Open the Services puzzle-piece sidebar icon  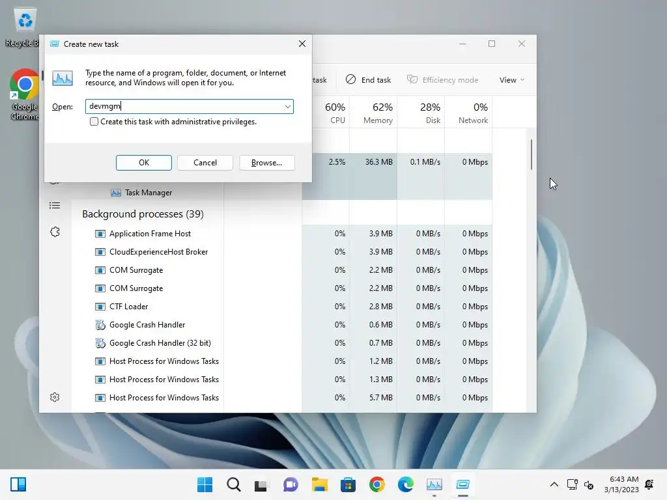(55, 232)
